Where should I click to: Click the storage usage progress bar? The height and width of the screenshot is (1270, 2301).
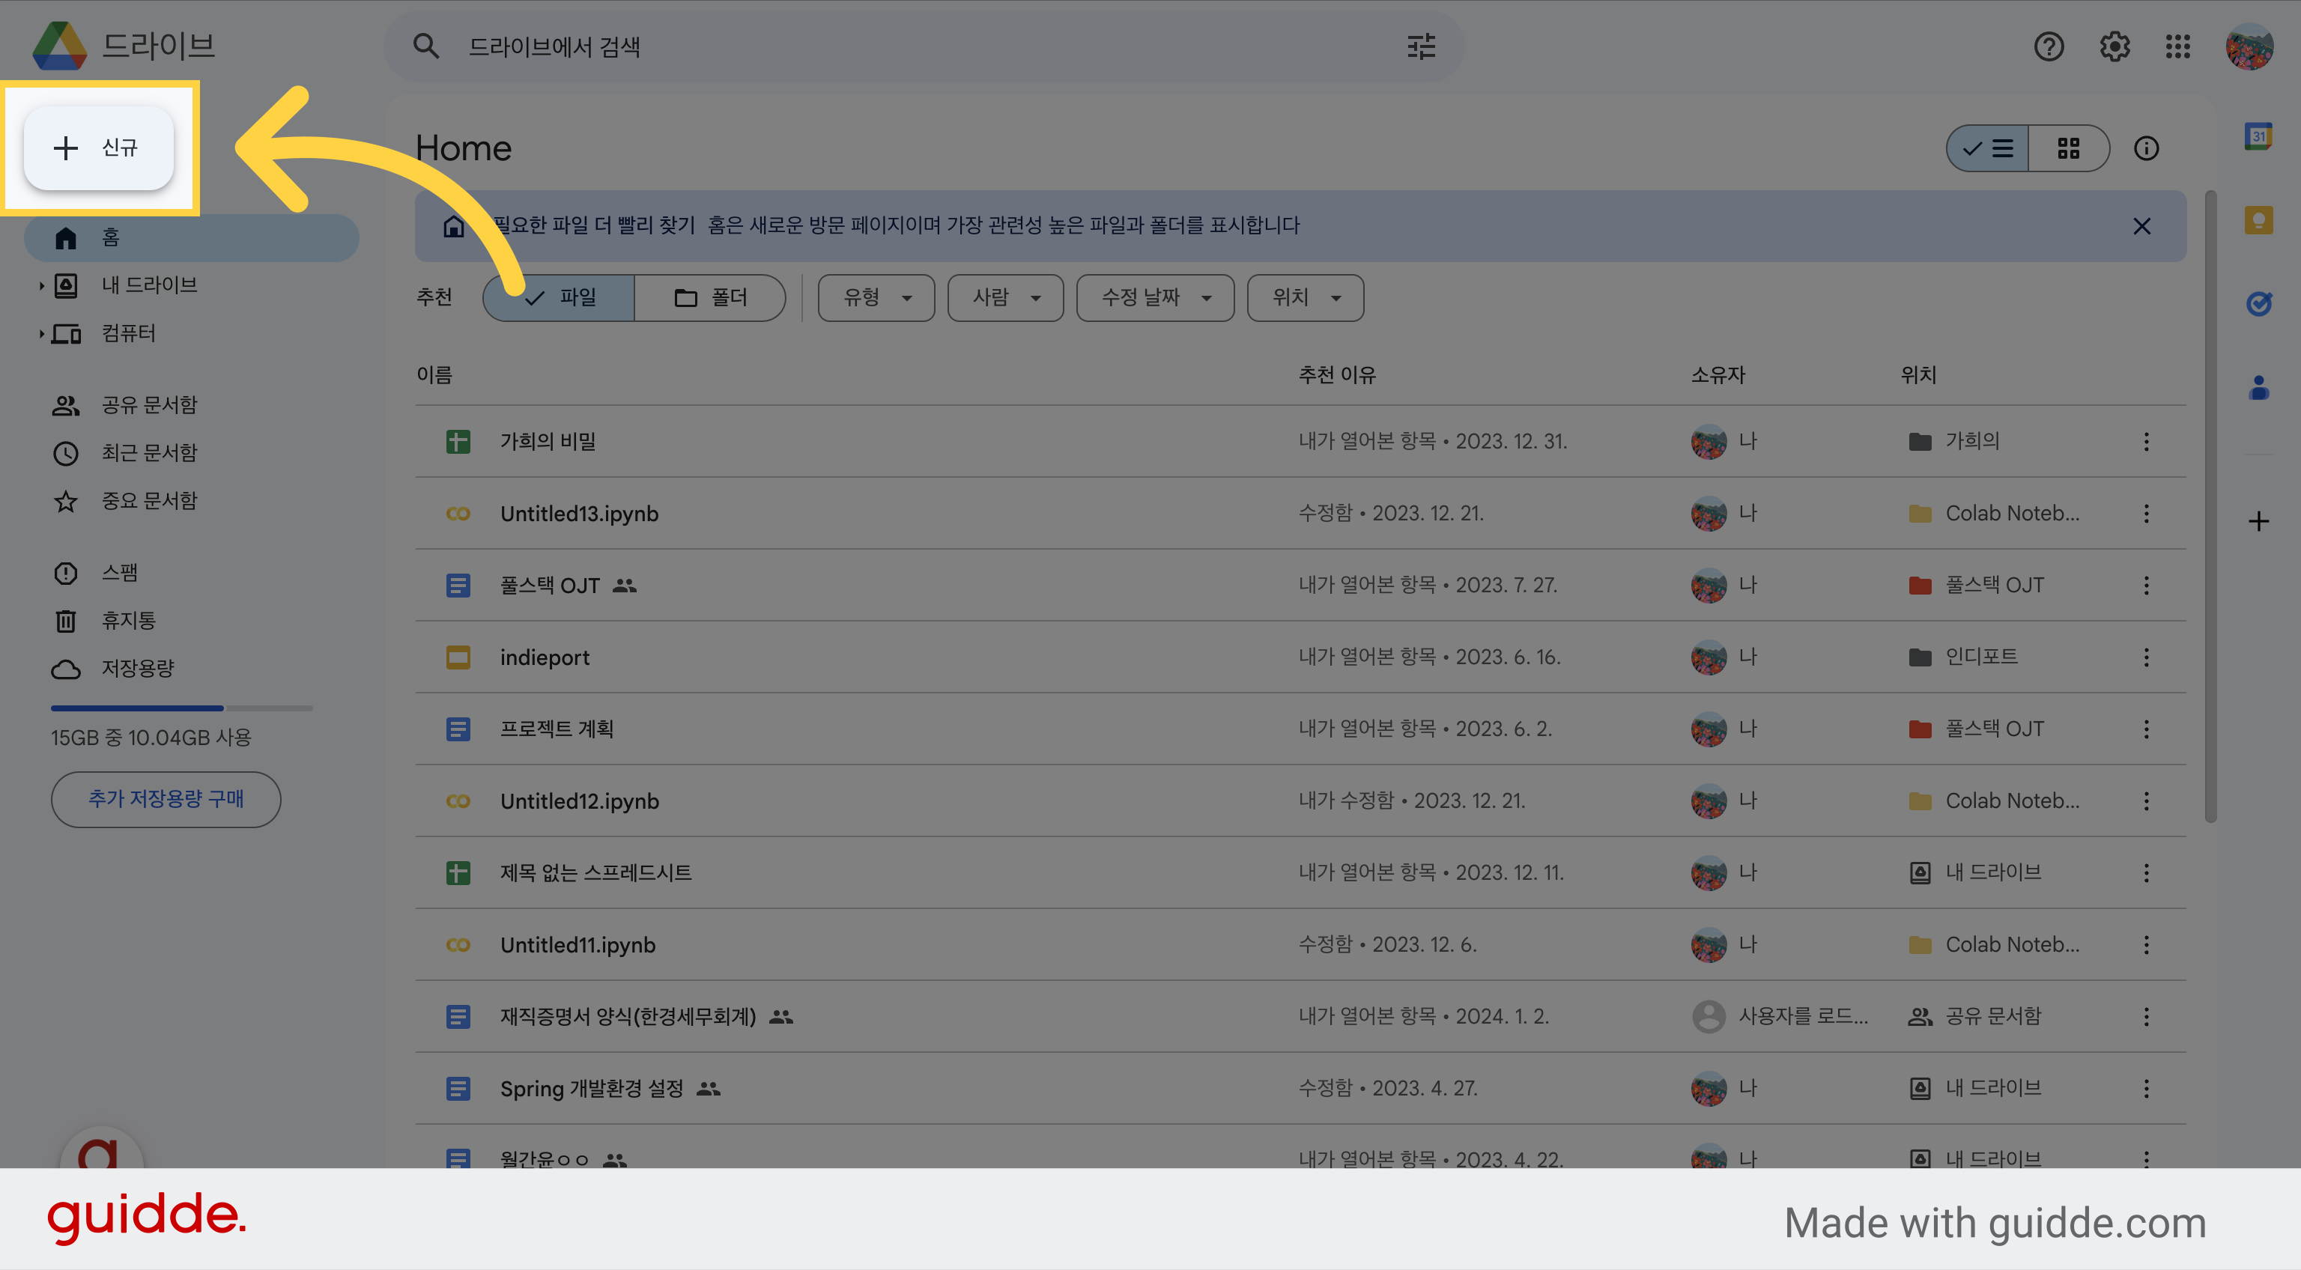(182, 708)
